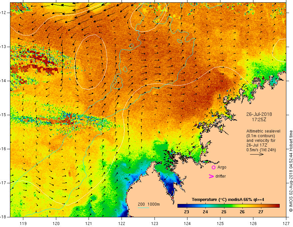
Task: Click the latitude axis label -17
Action: [3, 183]
